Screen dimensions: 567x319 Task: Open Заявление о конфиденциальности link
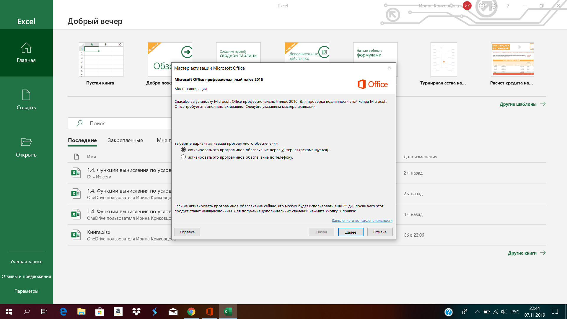pyautogui.click(x=362, y=221)
